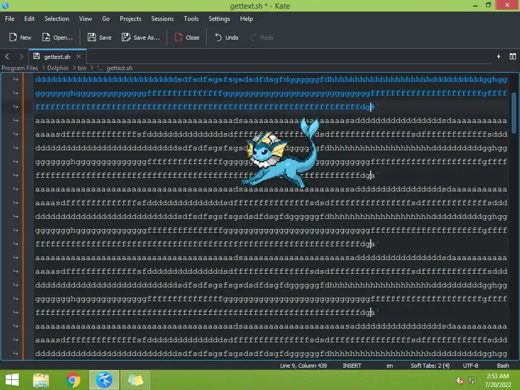The image size is (520, 390).
Task: Click the muted volume tray icon
Action: 460,380
